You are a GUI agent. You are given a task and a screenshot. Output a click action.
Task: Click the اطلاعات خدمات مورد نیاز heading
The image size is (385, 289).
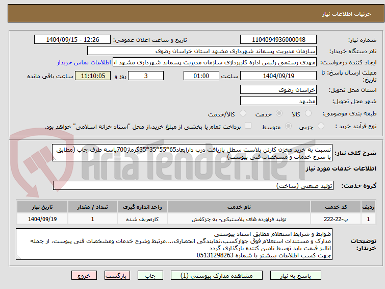(341, 168)
